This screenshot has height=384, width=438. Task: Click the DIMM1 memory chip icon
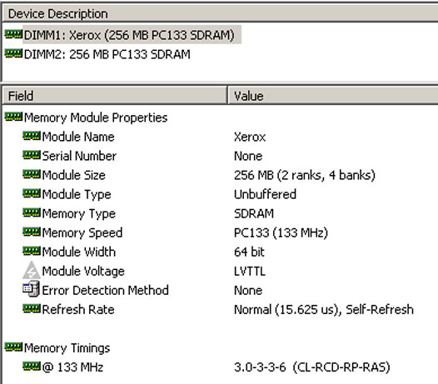tap(13, 35)
